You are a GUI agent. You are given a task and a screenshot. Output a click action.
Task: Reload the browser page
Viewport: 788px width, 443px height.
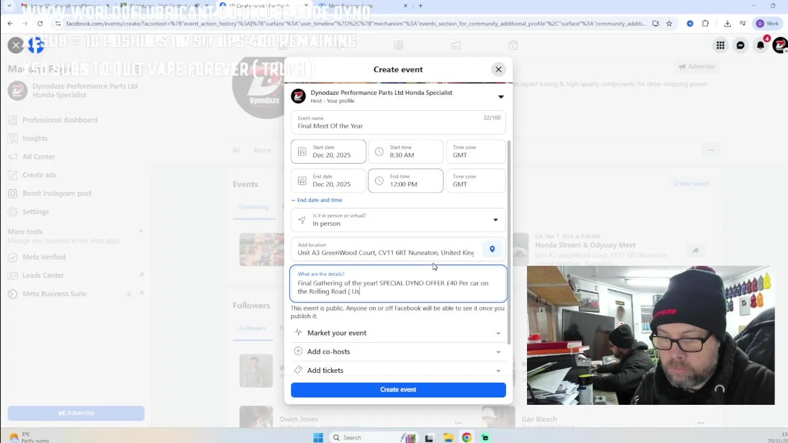point(40,23)
